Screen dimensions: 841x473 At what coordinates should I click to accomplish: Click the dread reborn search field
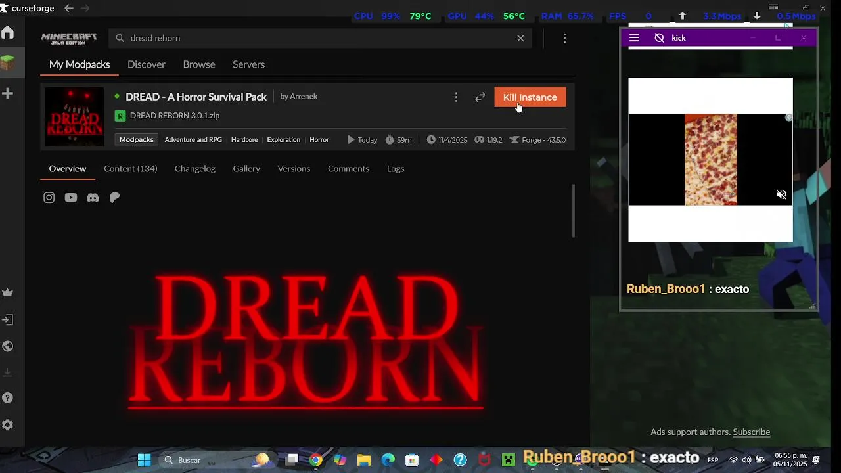click(x=319, y=38)
